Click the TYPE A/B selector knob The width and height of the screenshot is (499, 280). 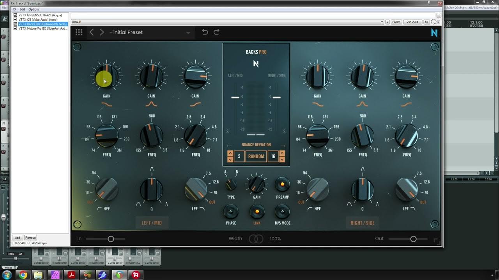(x=231, y=184)
